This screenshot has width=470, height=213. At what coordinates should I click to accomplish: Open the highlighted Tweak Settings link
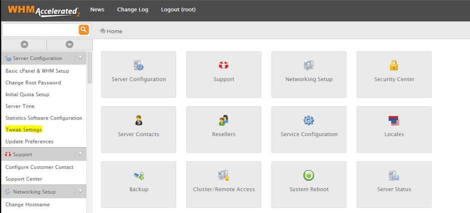coord(24,130)
